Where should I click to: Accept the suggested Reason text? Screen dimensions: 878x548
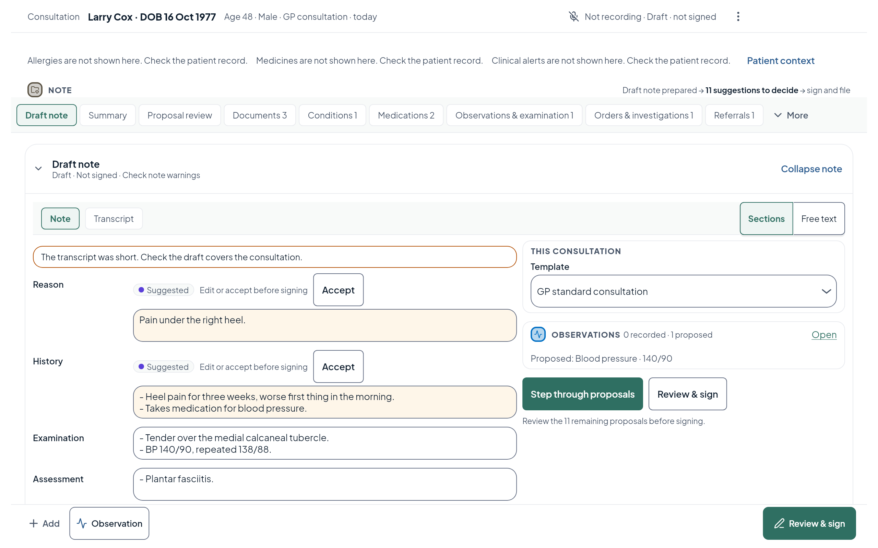[x=338, y=290]
